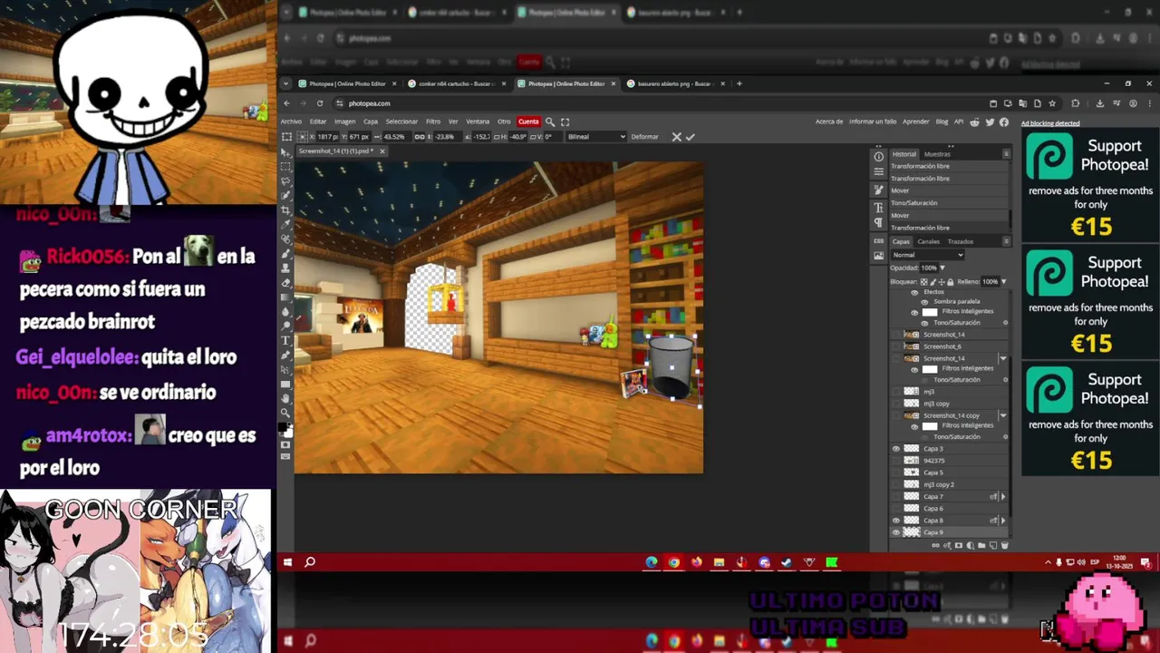Open Windows Start menu
The image size is (1160, 653).
coord(287,562)
